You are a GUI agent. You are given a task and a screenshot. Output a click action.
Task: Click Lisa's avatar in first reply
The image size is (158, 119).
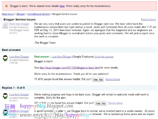[5, 96]
